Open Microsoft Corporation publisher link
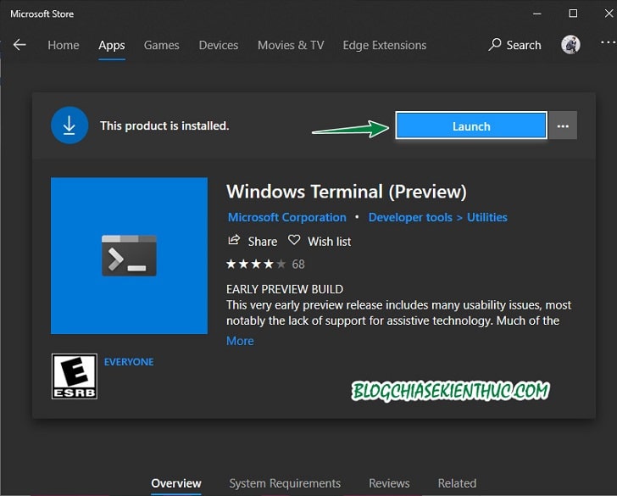 287,217
